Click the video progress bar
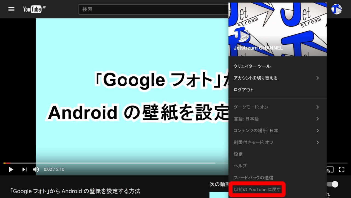 [x=110, y=163]
